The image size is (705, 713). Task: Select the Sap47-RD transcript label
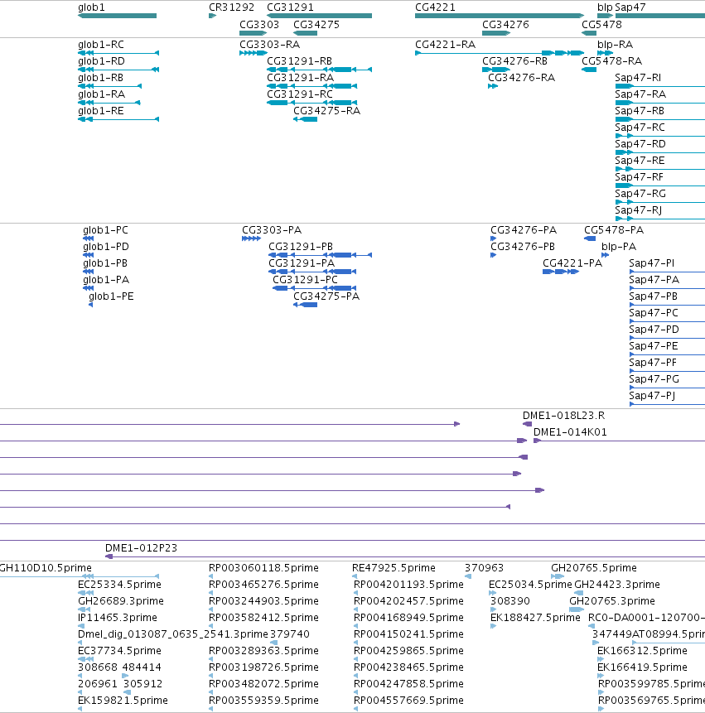[x=640, y=144]
